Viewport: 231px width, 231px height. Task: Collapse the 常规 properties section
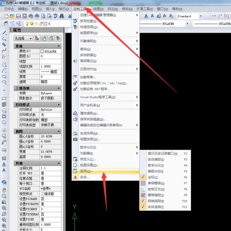tap(59, 46)
